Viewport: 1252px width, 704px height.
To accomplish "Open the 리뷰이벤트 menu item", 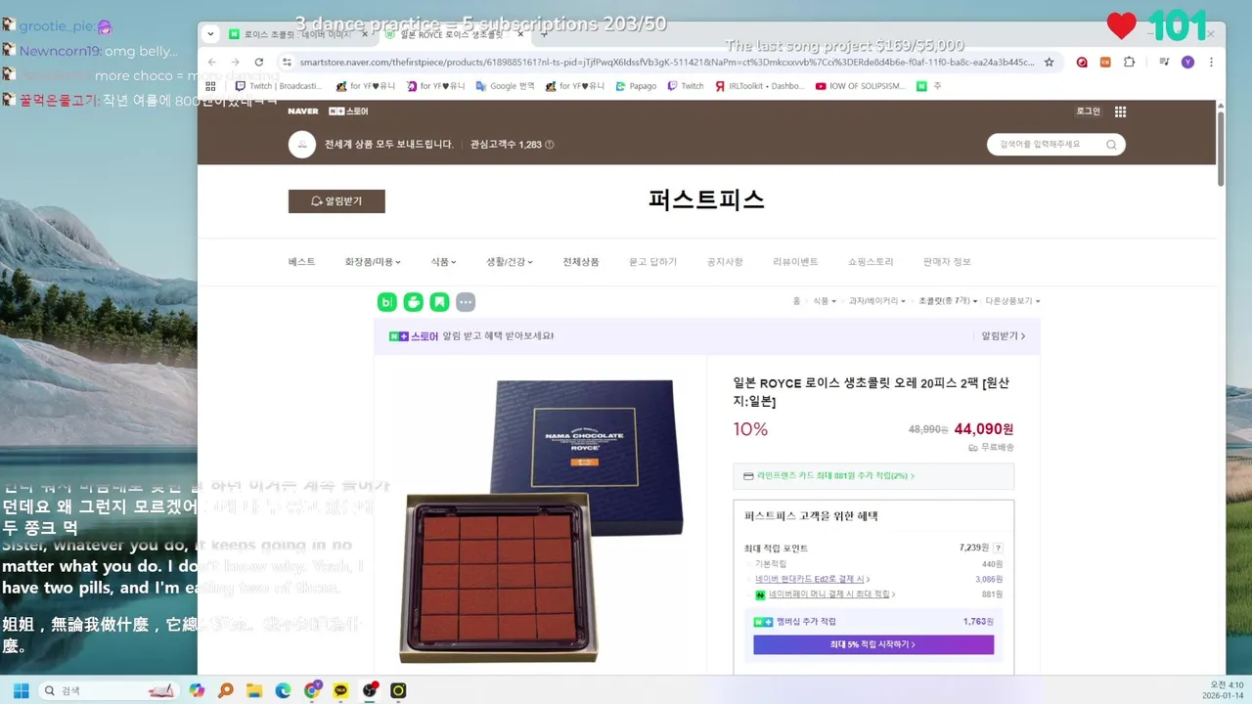I will 795,262.
